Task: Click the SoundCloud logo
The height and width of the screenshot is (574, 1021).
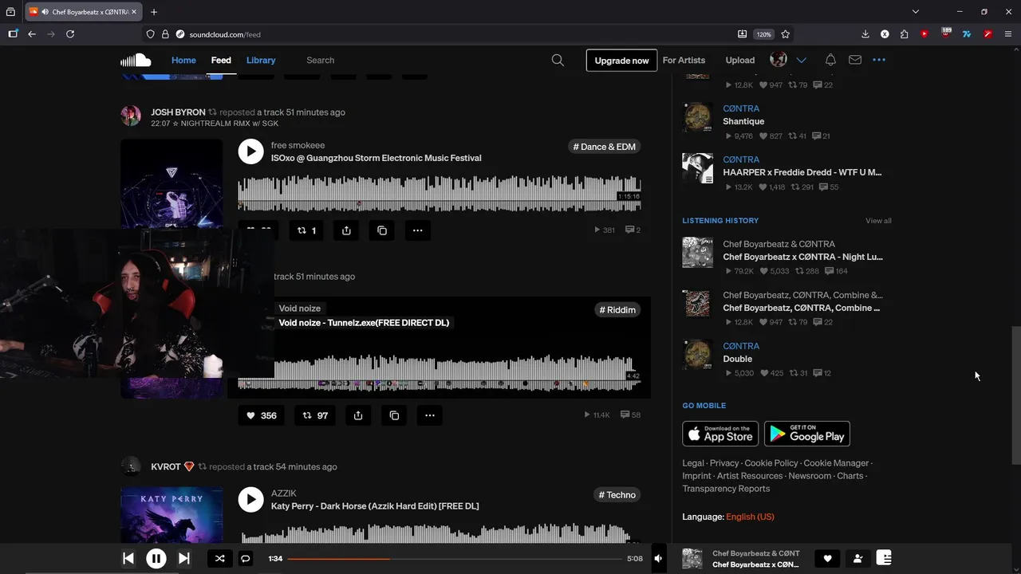Action: (136, 60)
